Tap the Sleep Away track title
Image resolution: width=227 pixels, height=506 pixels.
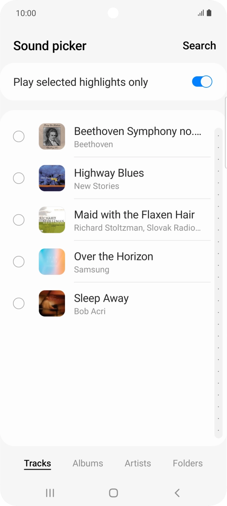pos(101,298)
